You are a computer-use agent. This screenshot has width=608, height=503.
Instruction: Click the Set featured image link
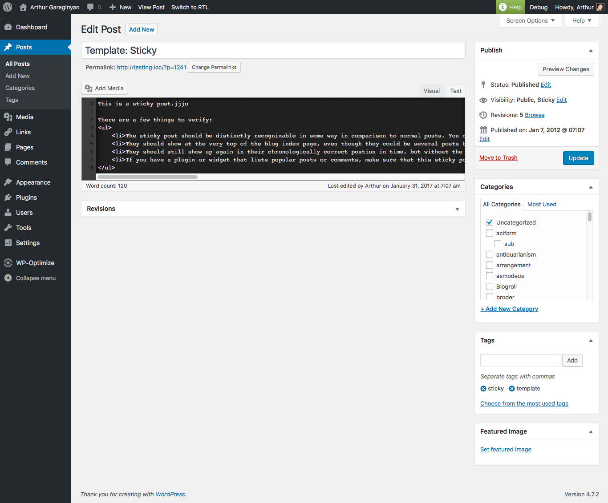click(506, 449)
